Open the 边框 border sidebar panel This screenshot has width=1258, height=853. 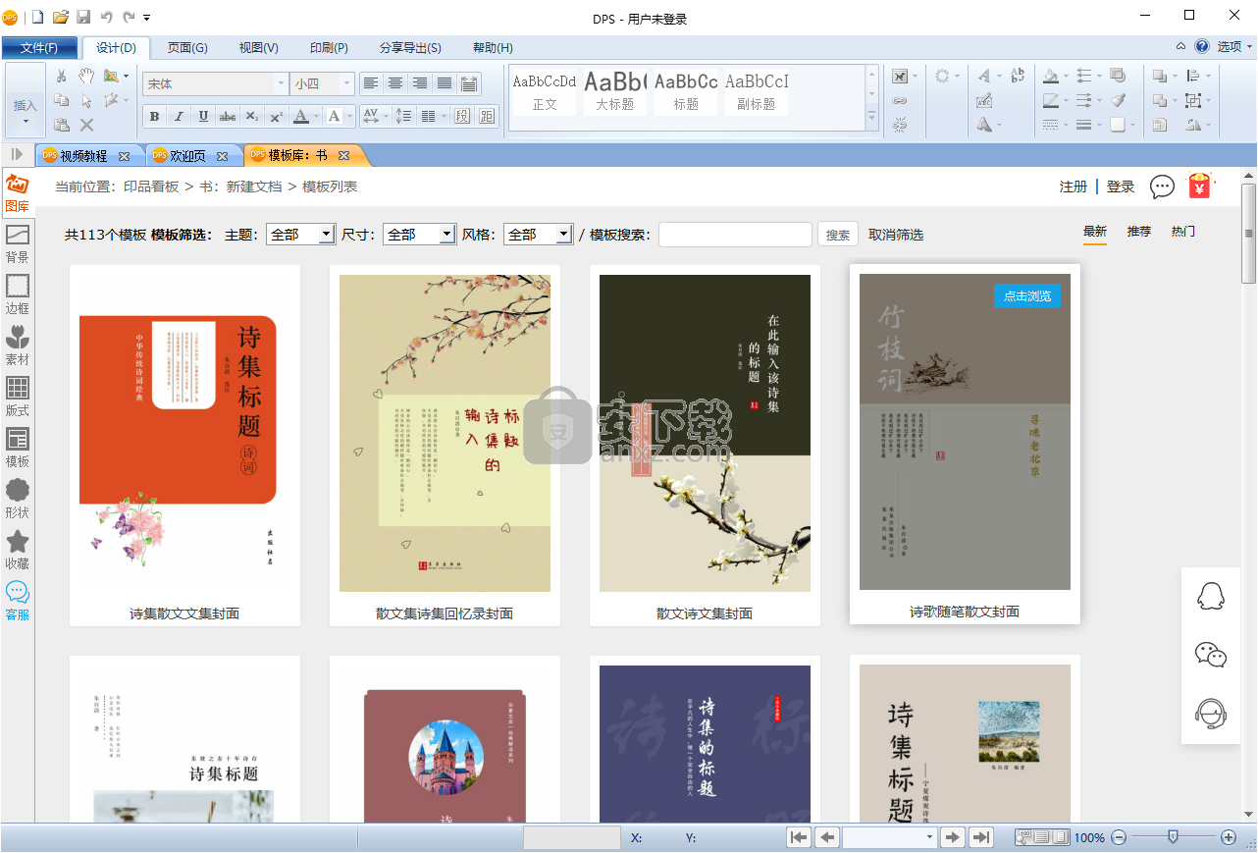click(x=18, y=295)
